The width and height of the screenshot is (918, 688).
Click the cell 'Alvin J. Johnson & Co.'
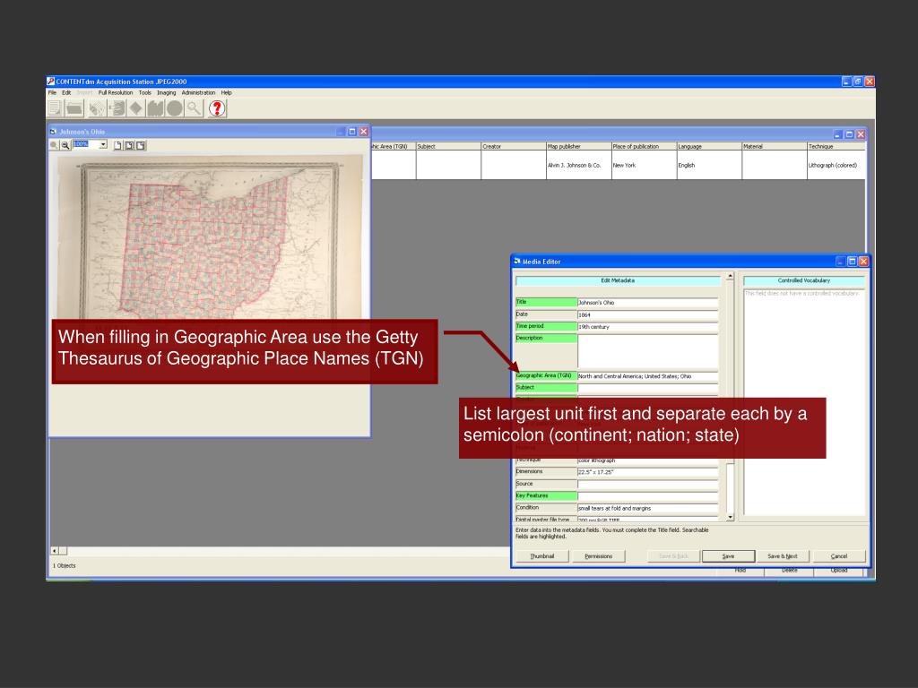(578, 165)
